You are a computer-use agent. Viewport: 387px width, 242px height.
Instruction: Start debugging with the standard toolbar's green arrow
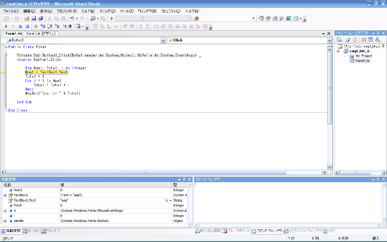pos(111,19)
